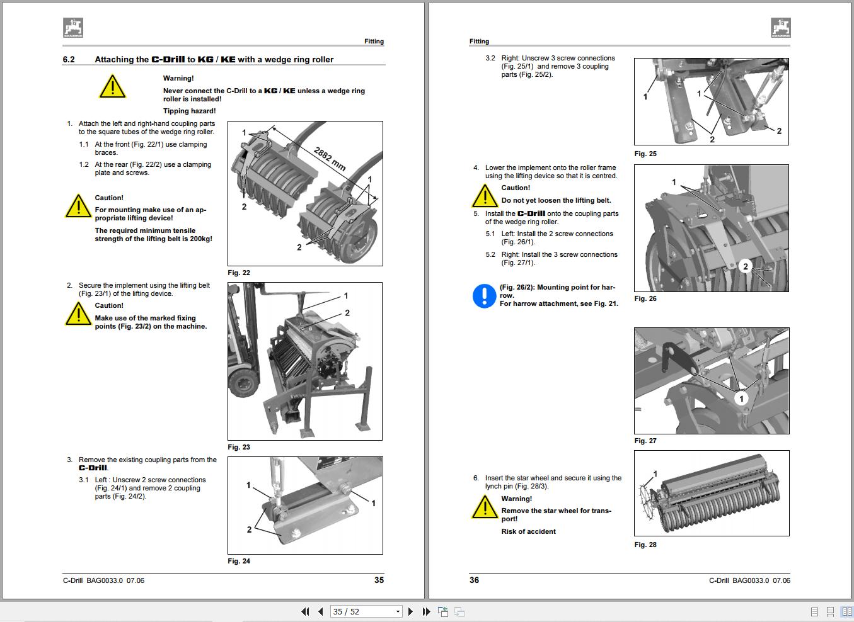Click the section 6.2 heading text
The image size is (854, 622).
(198, 59)
